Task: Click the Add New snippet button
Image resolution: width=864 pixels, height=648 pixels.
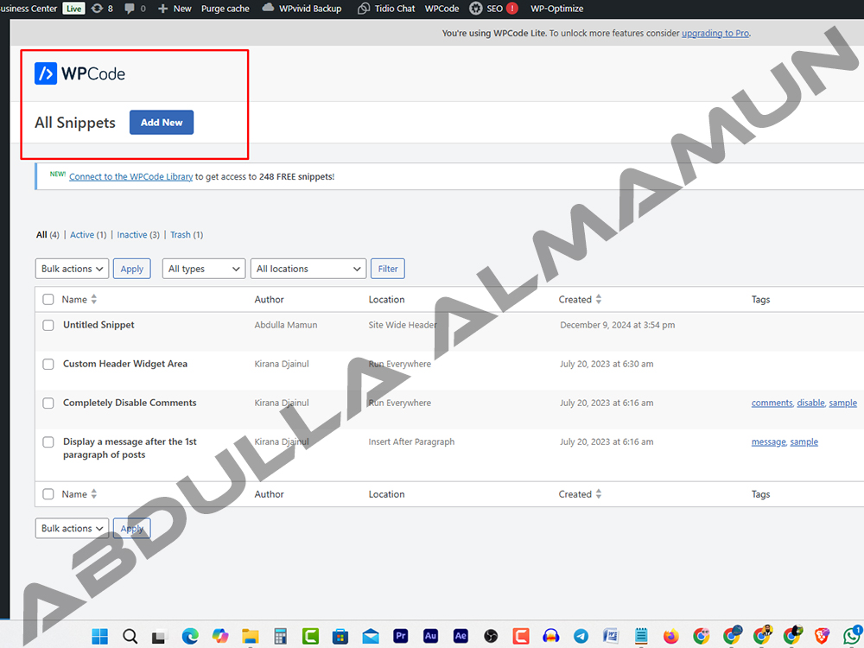Action: tap(162, 123)
